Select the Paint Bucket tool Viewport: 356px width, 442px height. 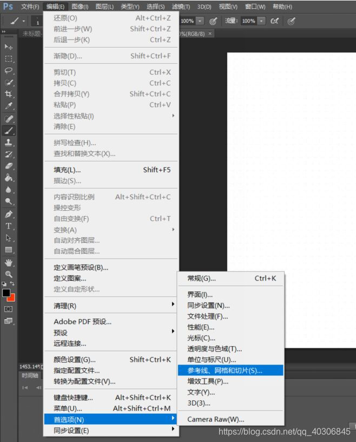tap(9, 178)
